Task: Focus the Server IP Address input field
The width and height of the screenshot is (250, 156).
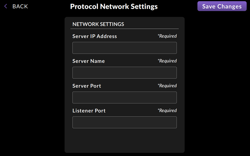Action: pyautogui.click(x=124, y=48)
